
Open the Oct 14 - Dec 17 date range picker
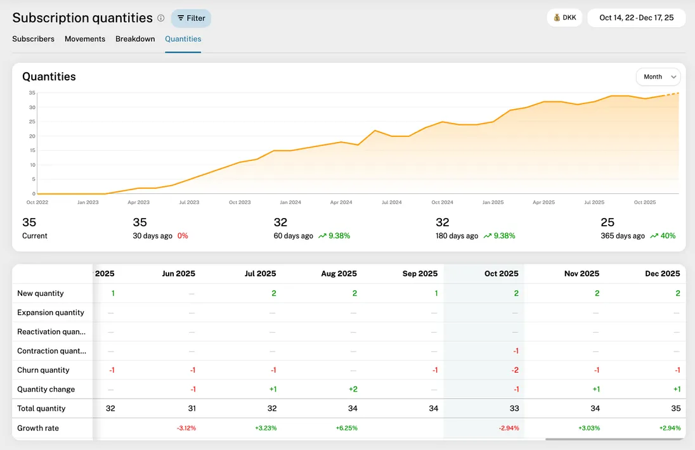click(x=636, y=18)
